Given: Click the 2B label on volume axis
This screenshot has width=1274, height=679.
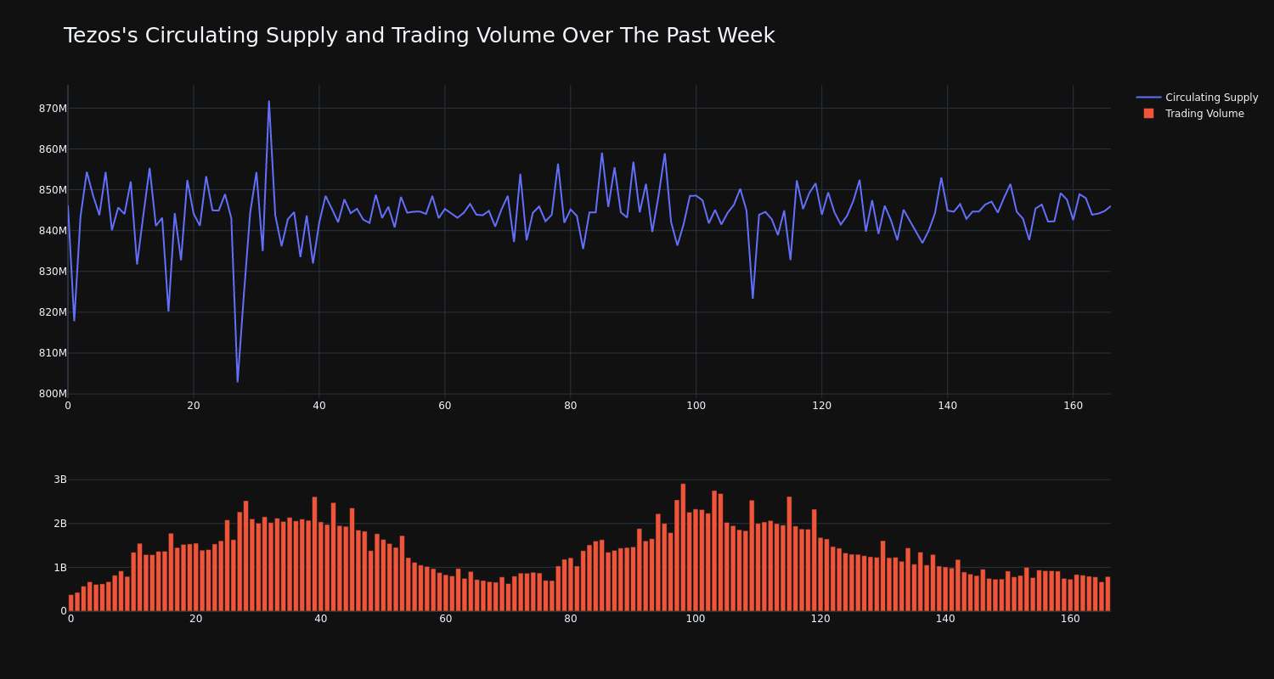Looking at the screenshot, I should click(59, 524).
